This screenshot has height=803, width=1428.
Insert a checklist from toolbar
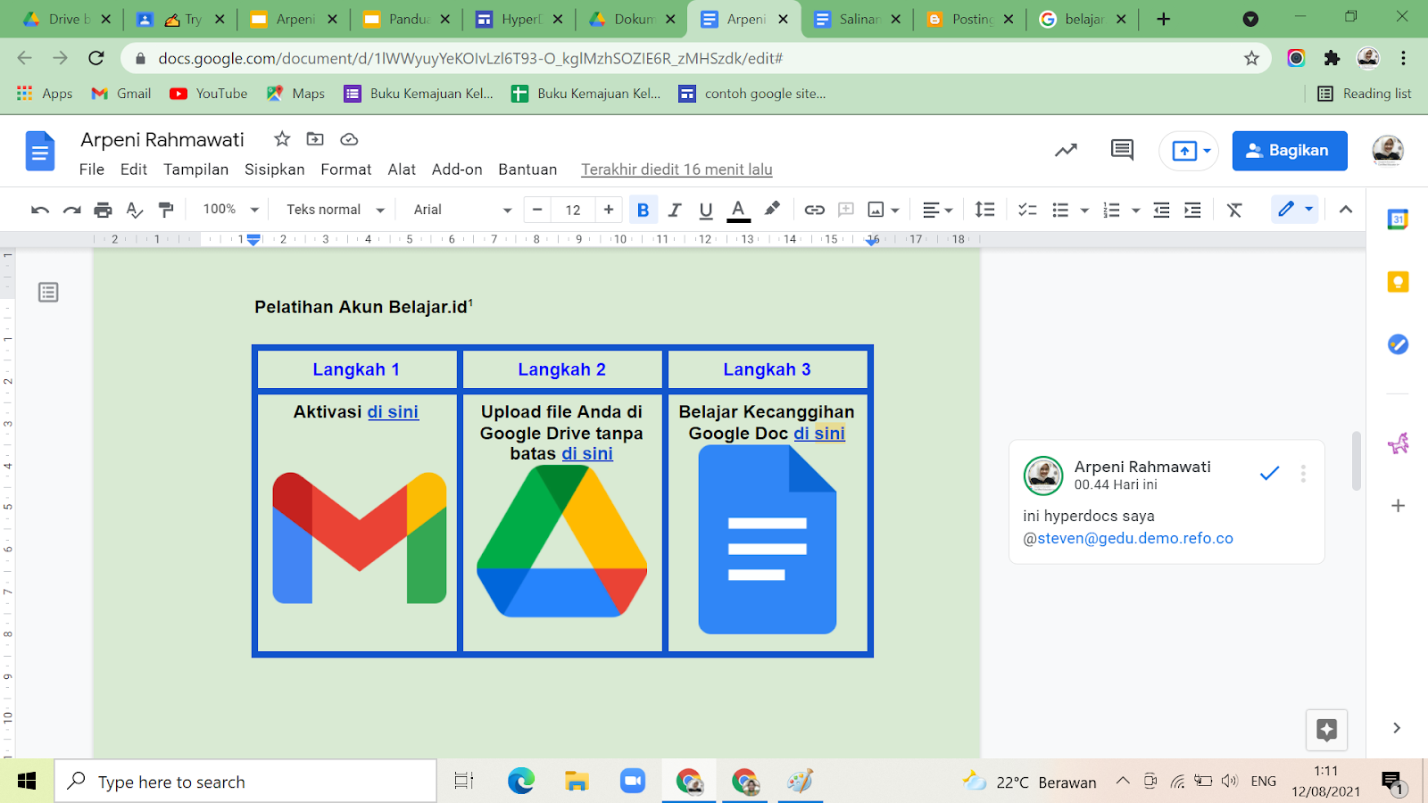click(1027, 210)
